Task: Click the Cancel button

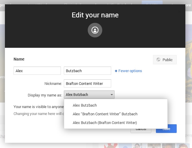Action: click(141, 131)
